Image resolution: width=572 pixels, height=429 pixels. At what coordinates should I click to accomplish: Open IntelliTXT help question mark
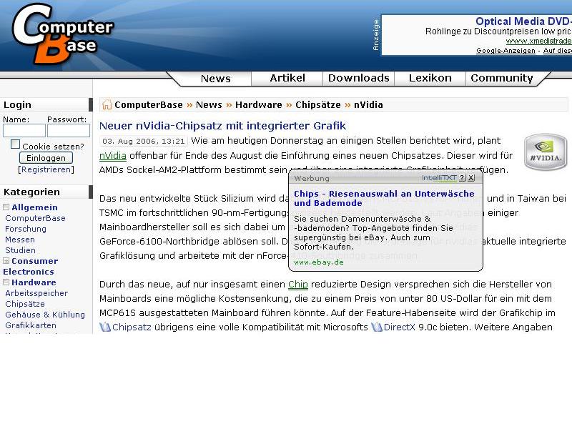point(462,178)
